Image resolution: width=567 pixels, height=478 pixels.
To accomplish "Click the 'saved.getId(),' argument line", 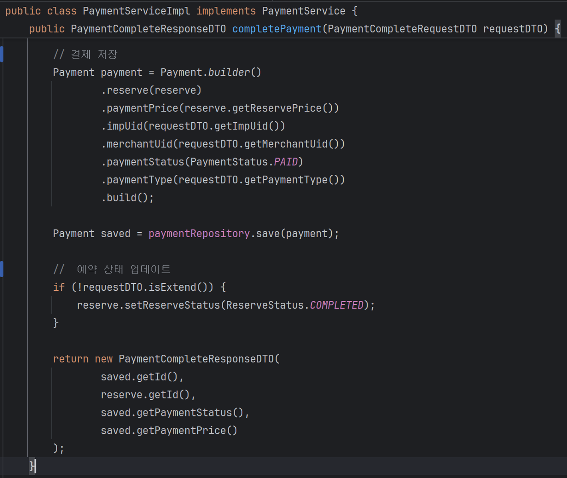I will point(142,377).
